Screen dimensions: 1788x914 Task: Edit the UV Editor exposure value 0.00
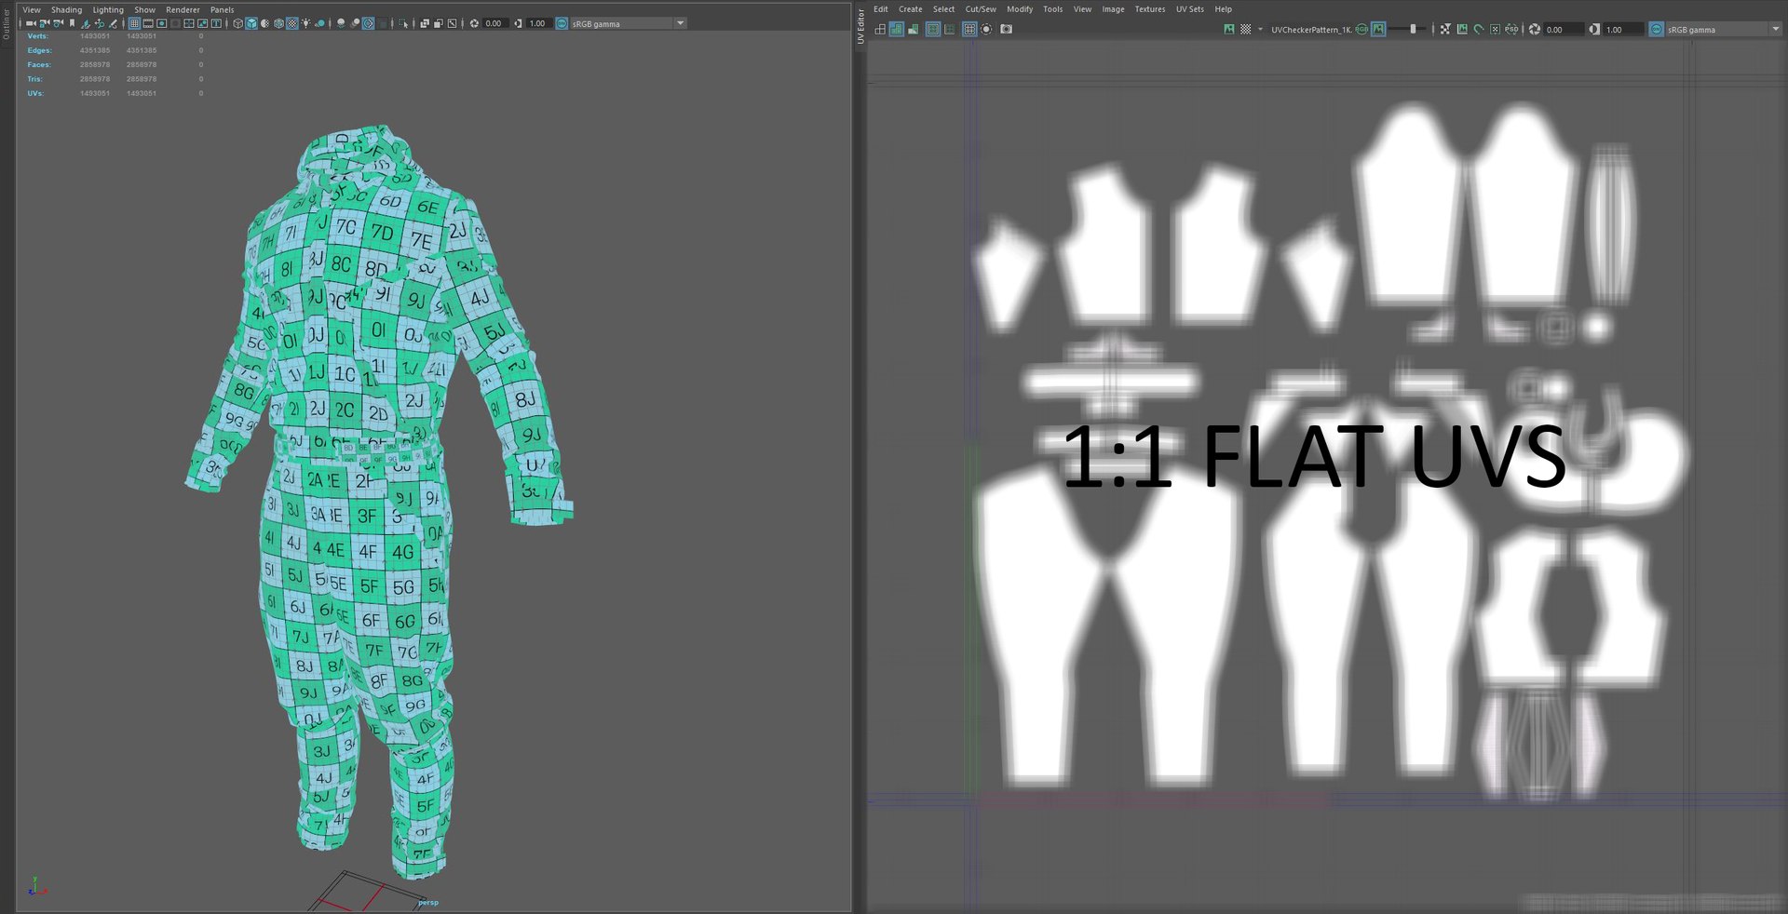(x=1564, y=29)
